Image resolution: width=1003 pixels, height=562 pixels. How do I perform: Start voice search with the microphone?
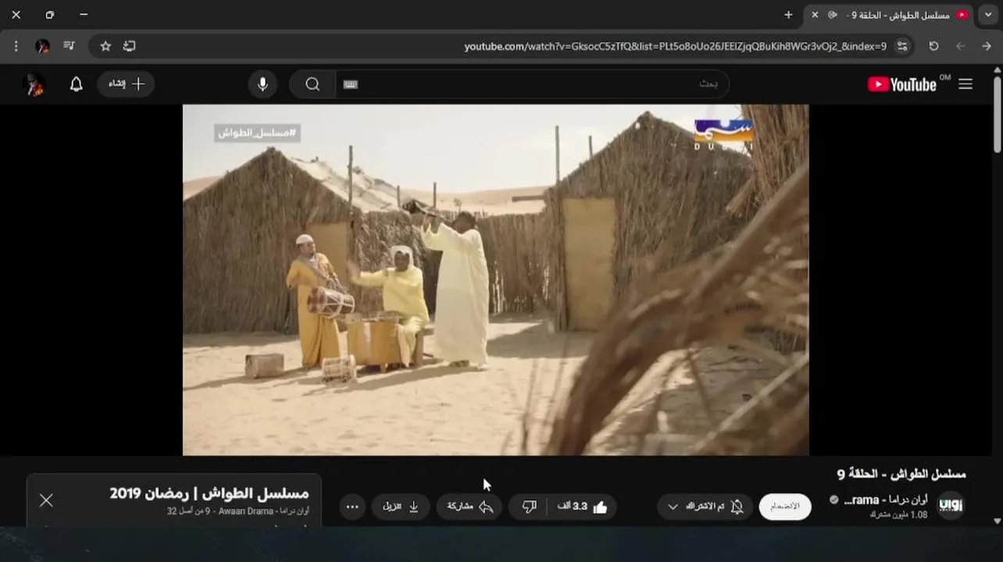pyautogui.click(x=262, y=84)
